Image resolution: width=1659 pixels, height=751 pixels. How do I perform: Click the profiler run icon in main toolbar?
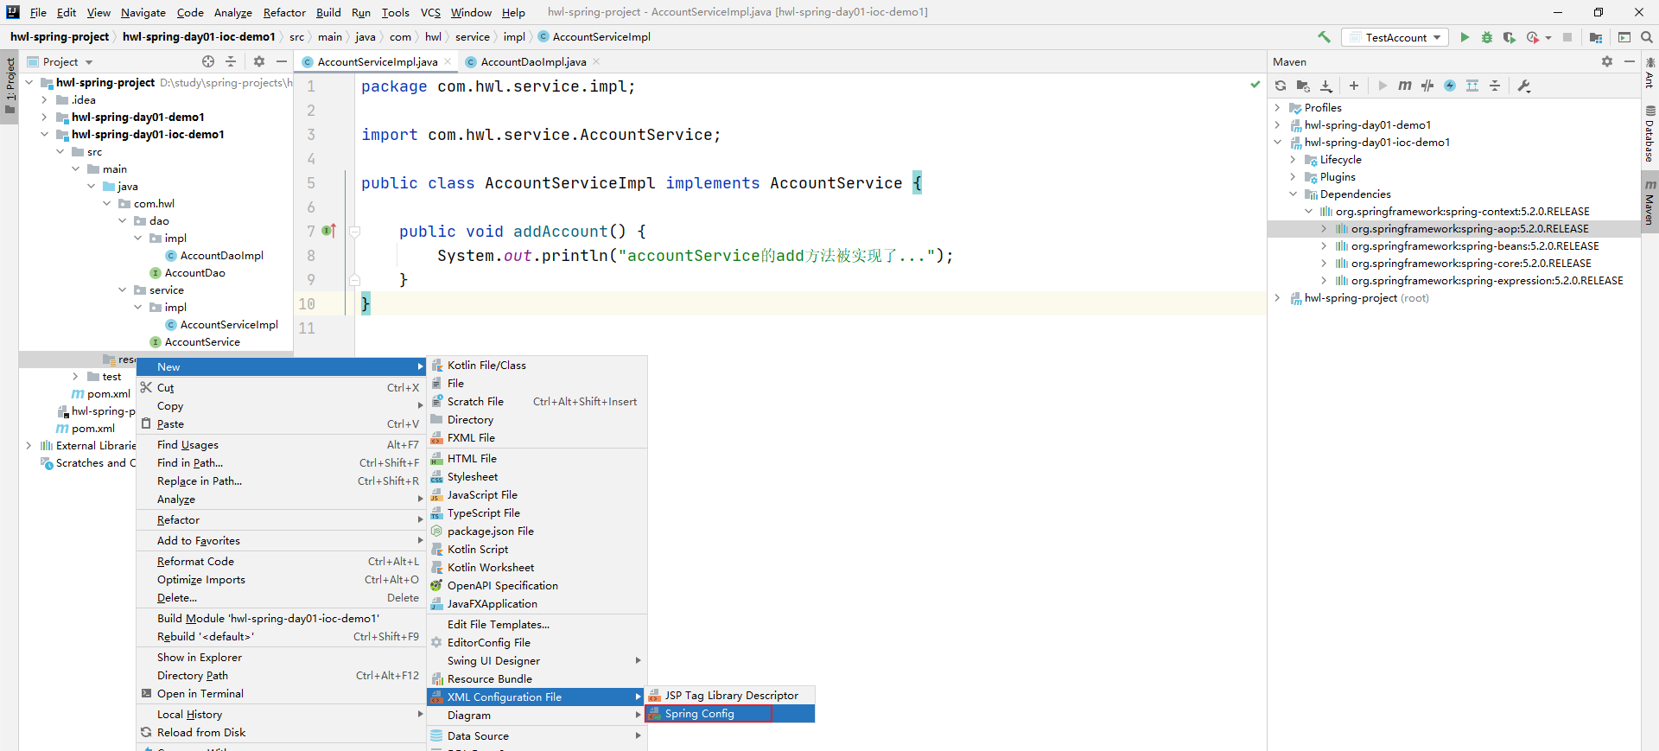pos(1533,37)
